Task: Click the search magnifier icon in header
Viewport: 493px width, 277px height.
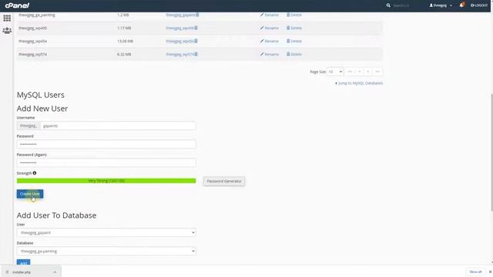Action: 388,5
